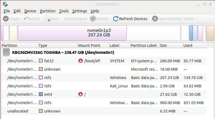Click the /boot/efi mount point text
Screen dimensions: 215x119
tap(92, 61)
